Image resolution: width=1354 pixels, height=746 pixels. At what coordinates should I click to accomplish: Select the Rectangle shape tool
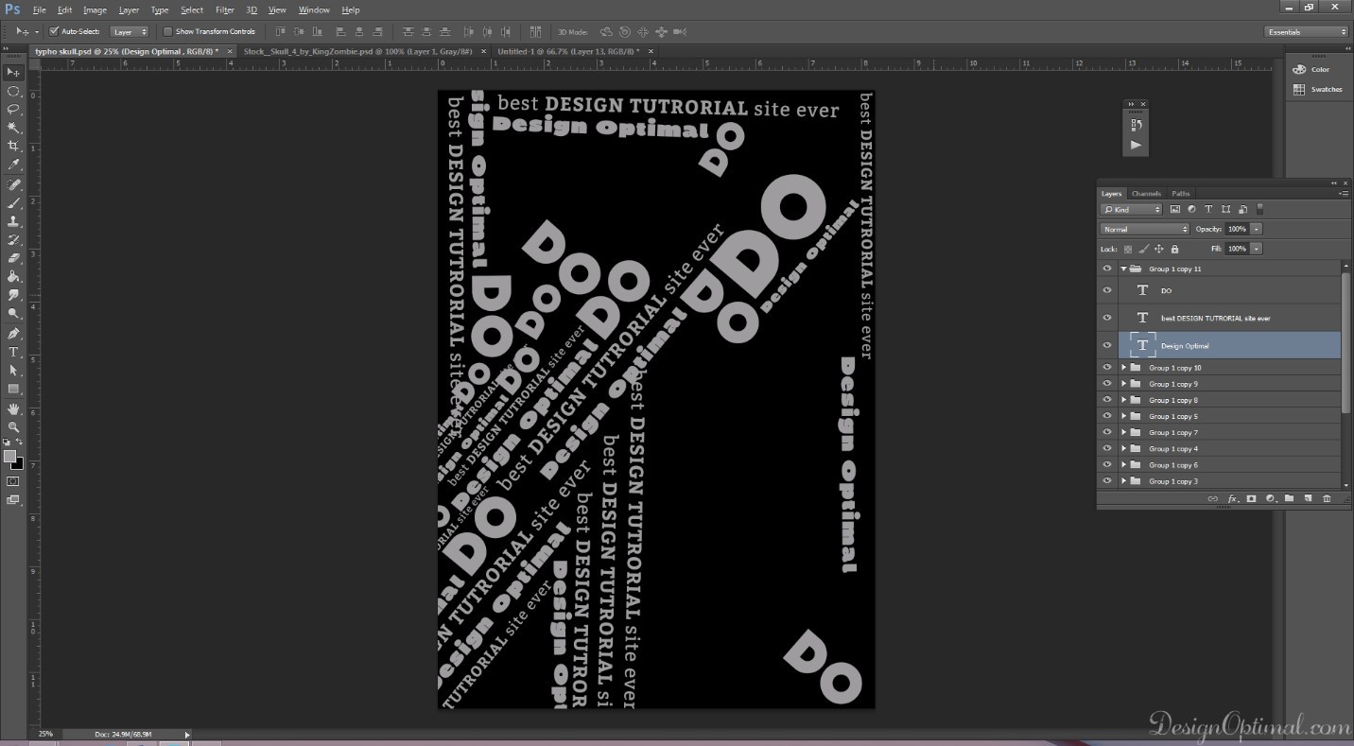(13, 389)
